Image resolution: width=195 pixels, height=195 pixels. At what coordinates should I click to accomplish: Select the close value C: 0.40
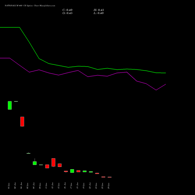click(67, 10)
